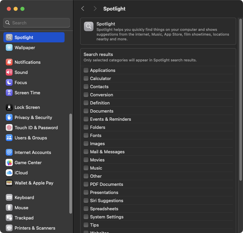
Task: Open iCloud cloud icon
Action: (x=9, y=173)
